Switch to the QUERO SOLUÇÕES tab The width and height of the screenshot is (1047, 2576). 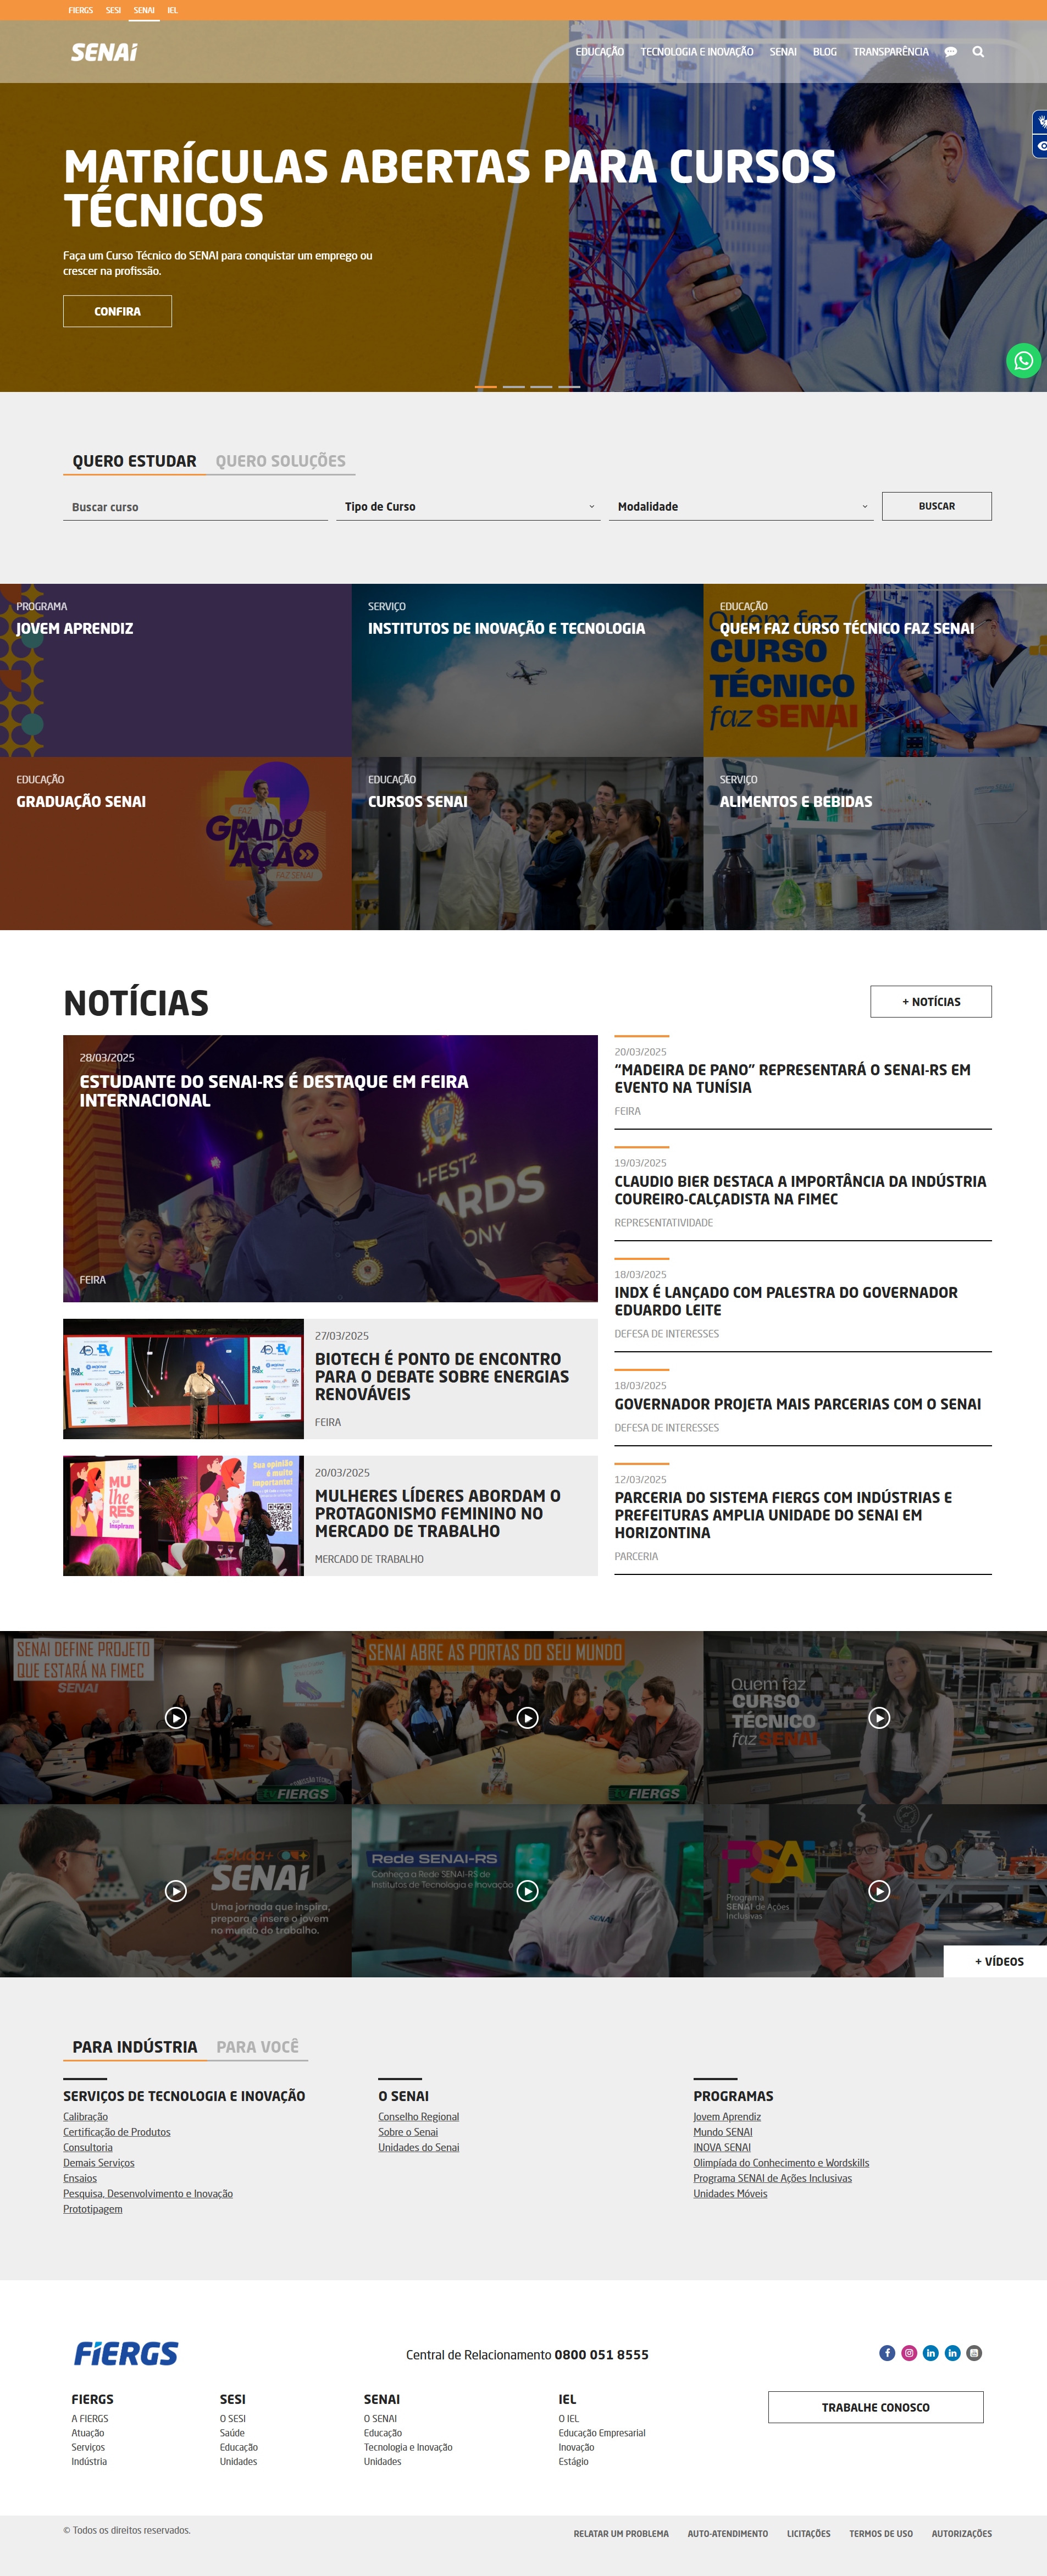281,461
